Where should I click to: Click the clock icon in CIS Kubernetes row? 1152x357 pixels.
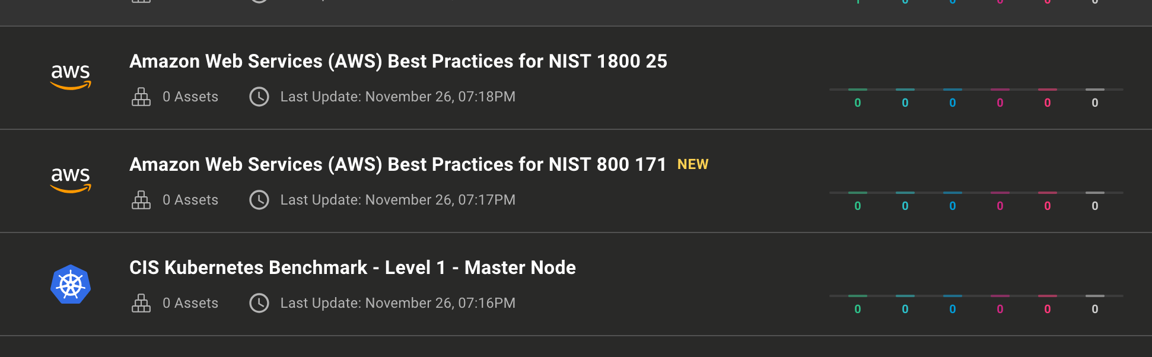pos(259,303)
